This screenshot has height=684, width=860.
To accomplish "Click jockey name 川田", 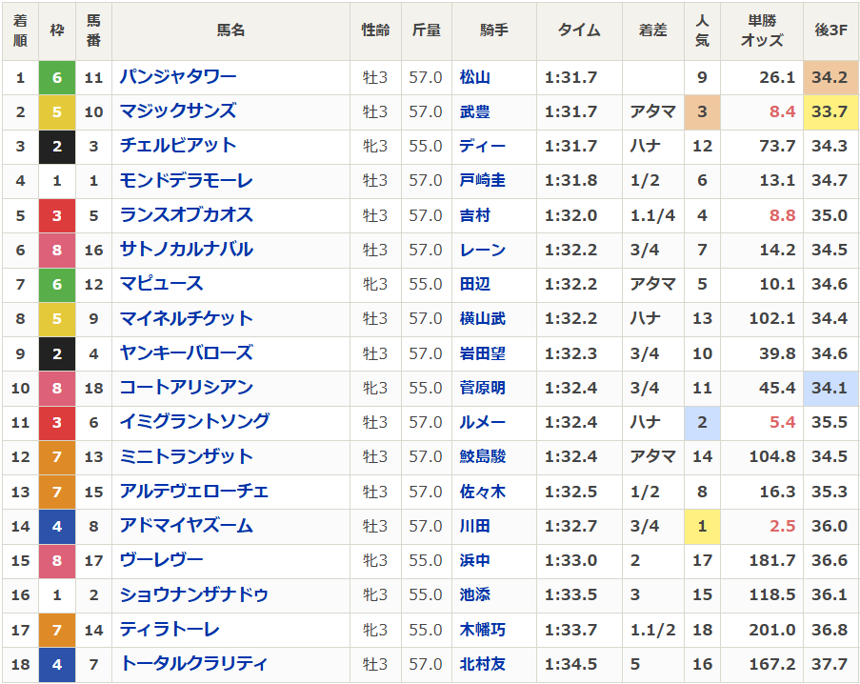I will pyautogui.click(x=474, y=527).
